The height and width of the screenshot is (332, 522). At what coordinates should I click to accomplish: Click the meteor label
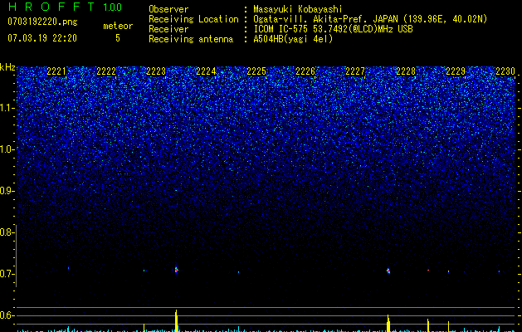[118, 26]
